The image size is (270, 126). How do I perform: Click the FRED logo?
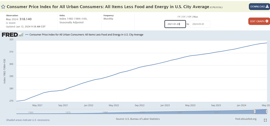(x=10, y=35)
